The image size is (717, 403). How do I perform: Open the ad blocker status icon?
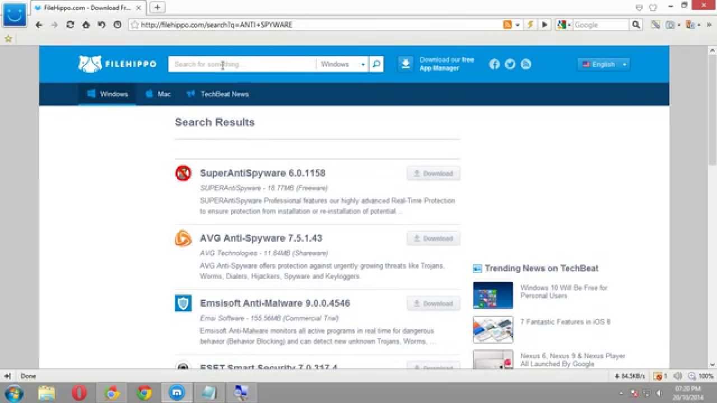point(661,376)
